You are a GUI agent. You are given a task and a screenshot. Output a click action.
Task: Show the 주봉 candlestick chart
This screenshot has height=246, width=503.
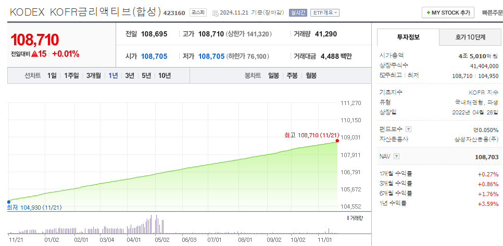[292, 75]
